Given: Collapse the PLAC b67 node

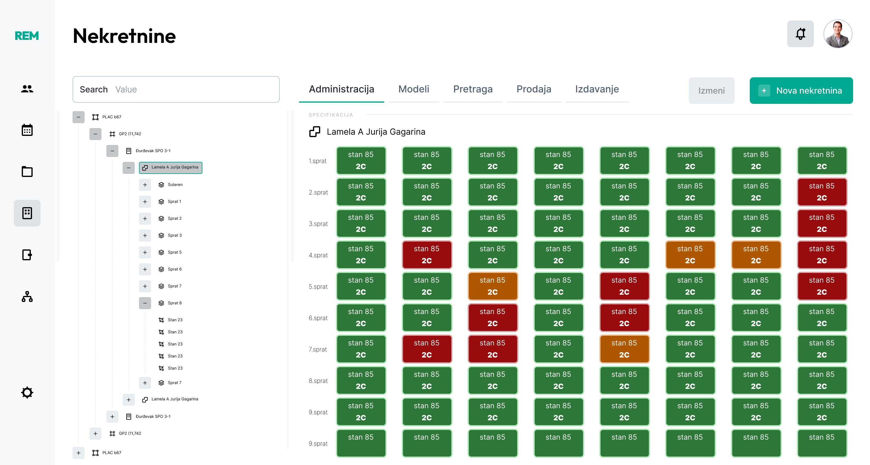Looking at the screenshot, I should 79,117.
